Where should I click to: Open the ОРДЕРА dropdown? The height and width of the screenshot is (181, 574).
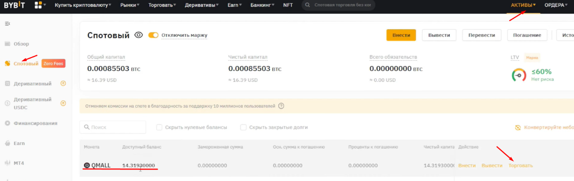(557, 5)
